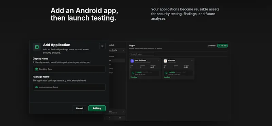
Task: Select the acme dashboard card title
Action: pyautogui.click(x=140, y=60)
